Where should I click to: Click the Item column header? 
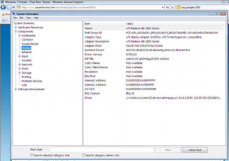pos(104,23)
